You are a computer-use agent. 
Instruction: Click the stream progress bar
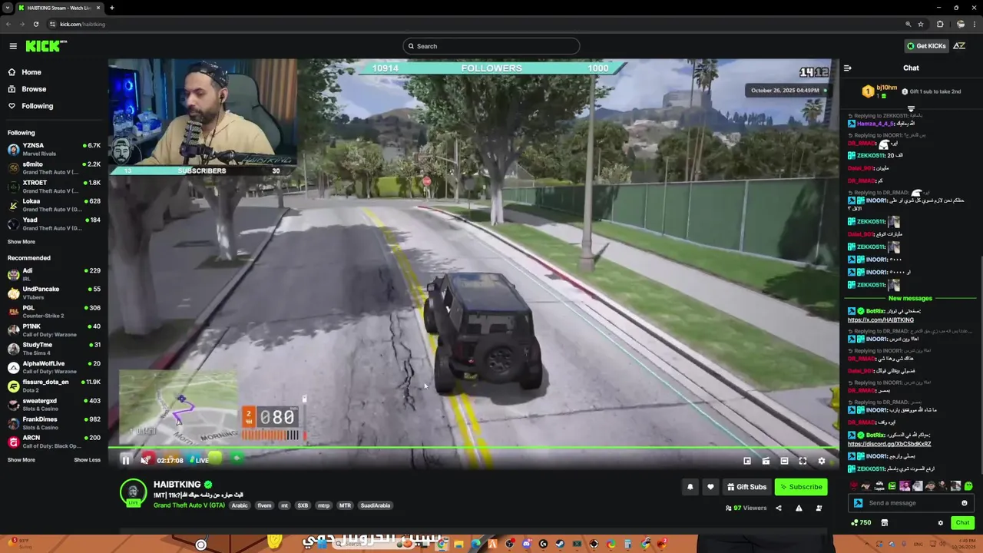(x=473, y=447)
